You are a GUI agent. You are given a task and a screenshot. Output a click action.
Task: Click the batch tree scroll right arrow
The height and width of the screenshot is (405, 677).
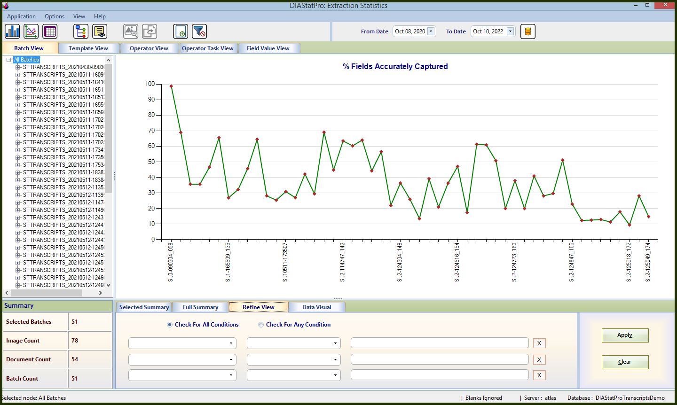pos(101,293)
